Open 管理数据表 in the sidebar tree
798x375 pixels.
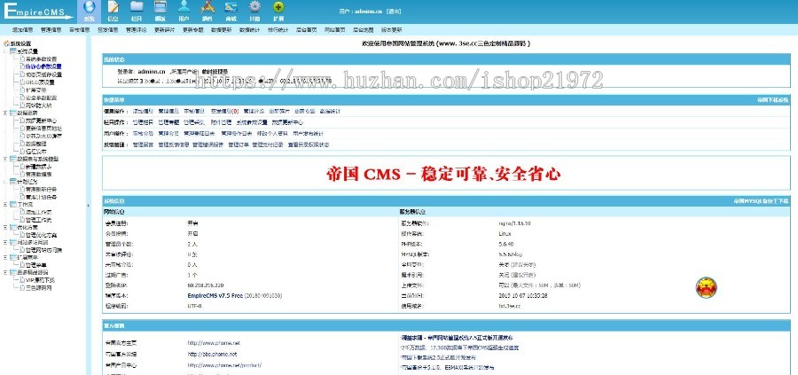[39, 174]
